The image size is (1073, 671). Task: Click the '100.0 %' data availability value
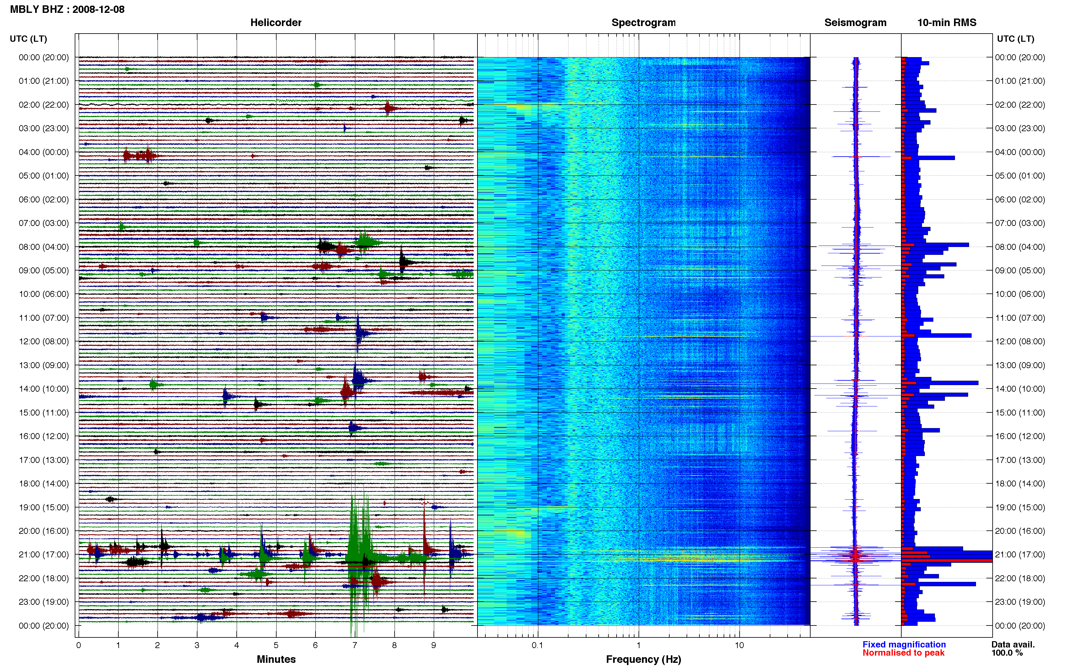[1007, 653]
